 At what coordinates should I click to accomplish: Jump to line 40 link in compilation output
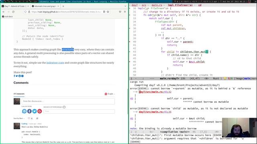click(131, 99)
